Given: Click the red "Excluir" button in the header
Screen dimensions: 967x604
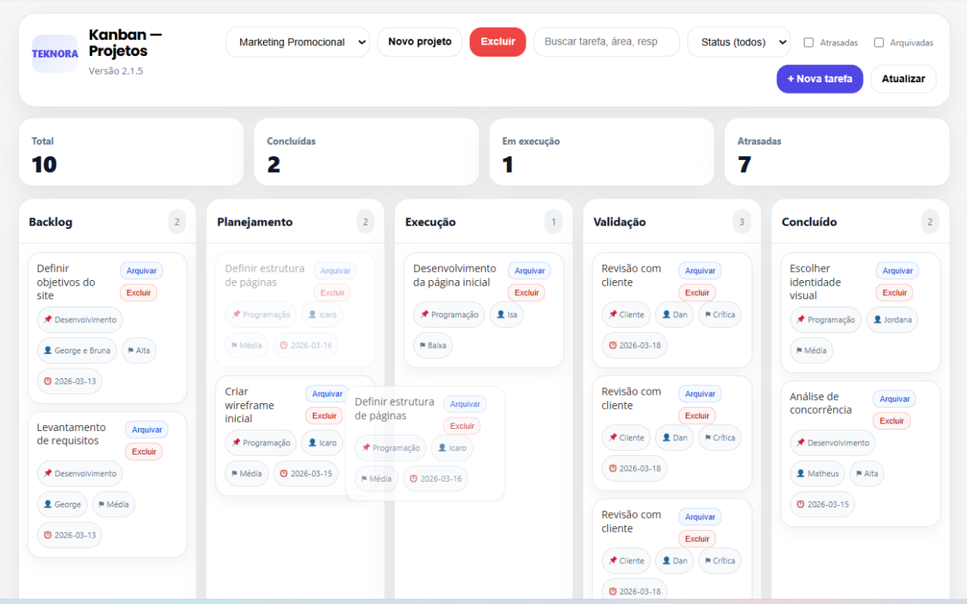Looking at the screenshot, I should tap(497, 42).
